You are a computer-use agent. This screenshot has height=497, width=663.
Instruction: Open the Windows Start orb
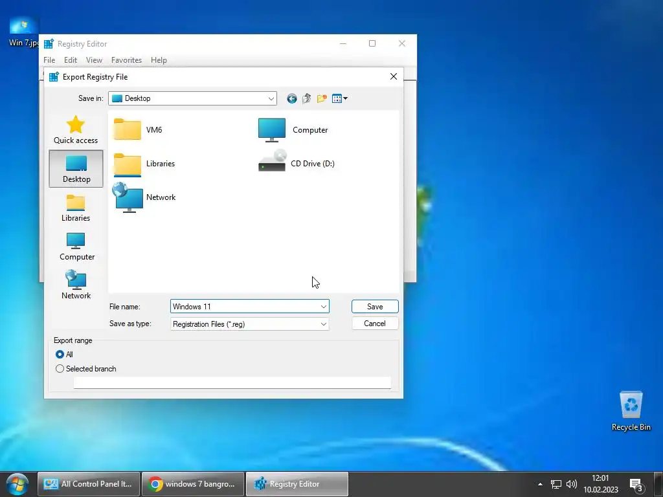click(x=17, y=484)
